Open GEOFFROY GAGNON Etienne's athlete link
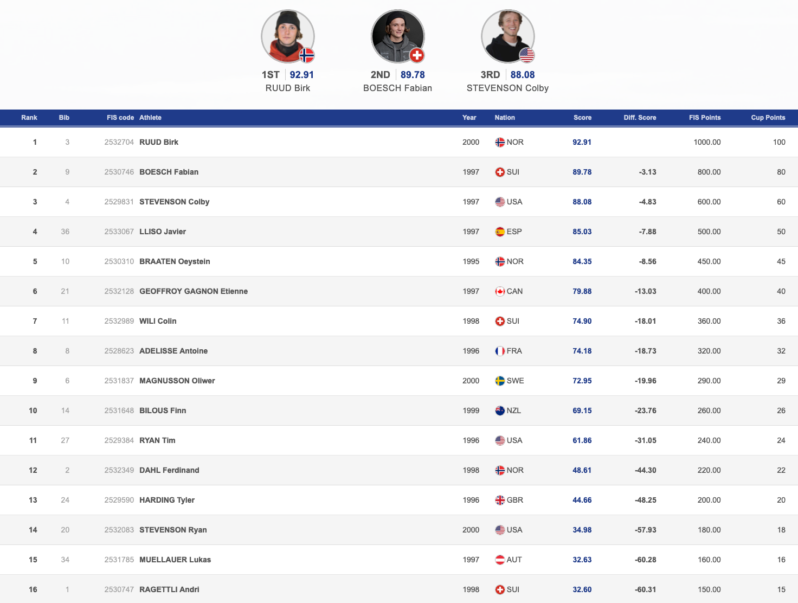The height and width of the screenshot is (603, 798). click(x=194, y=291)
